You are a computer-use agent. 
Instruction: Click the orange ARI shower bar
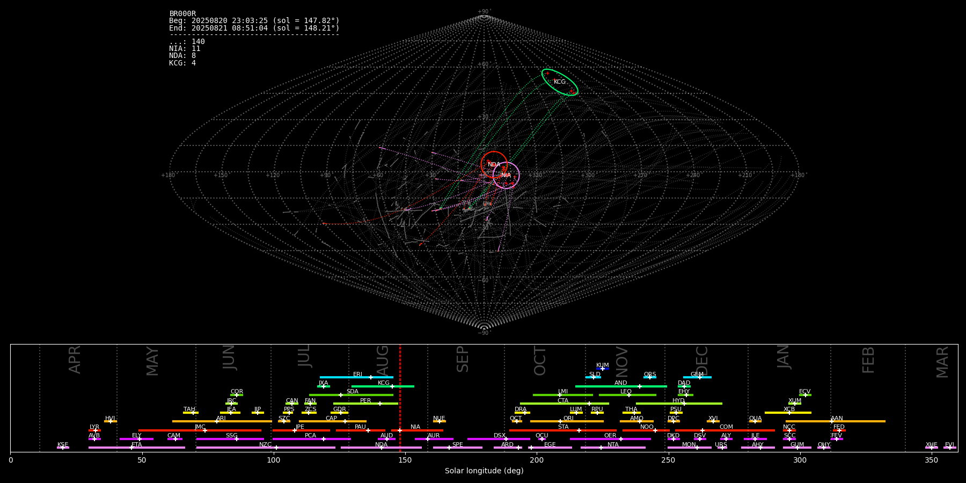[x=222, y=421]
